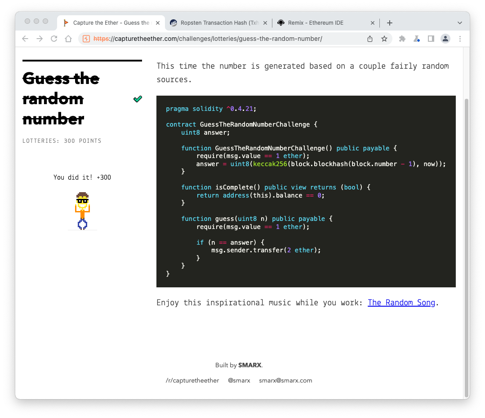
Task: Click the smarx@smarx.com email link
Action: coord(285,380)
